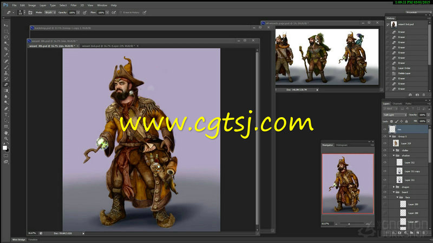This screenshot has height=243, width=433.
Task: Switch to the Channels tab
Action: tap(397, 104)
